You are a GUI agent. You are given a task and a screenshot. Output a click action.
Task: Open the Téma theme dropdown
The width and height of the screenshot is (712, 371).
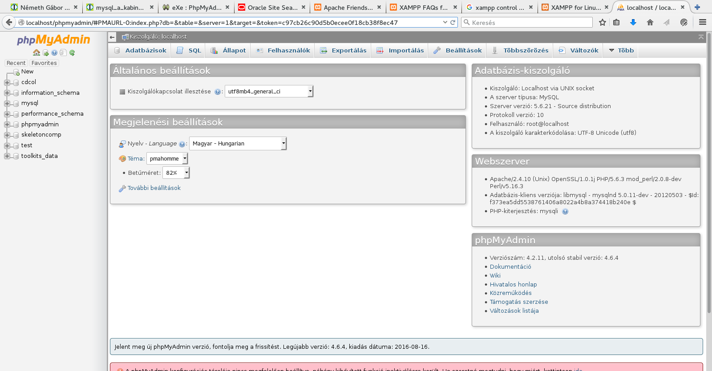(167, 158)
